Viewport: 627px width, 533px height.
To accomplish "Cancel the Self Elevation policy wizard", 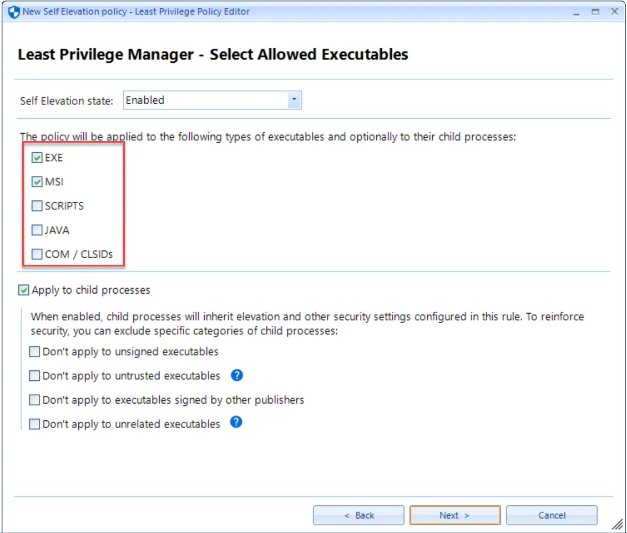I will [552, 515].
